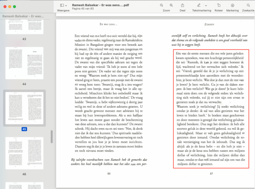This screenshot has width=255, height=189.
Task: Click the yellow minimize window button
Action: (x=10, y=6)
